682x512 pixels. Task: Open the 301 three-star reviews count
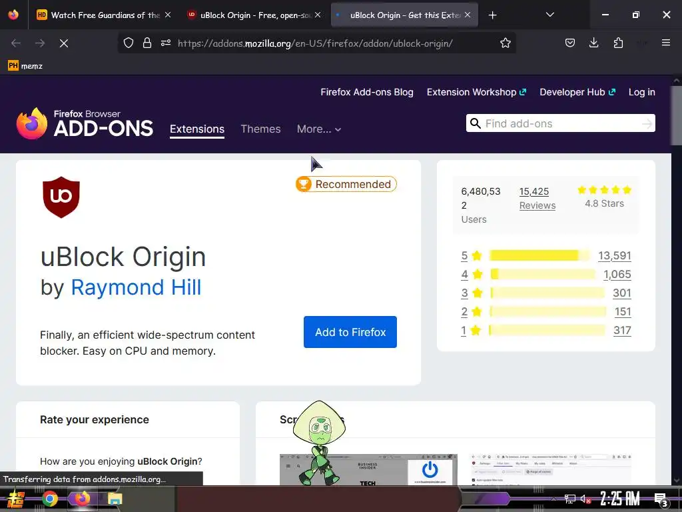(622, 293)
